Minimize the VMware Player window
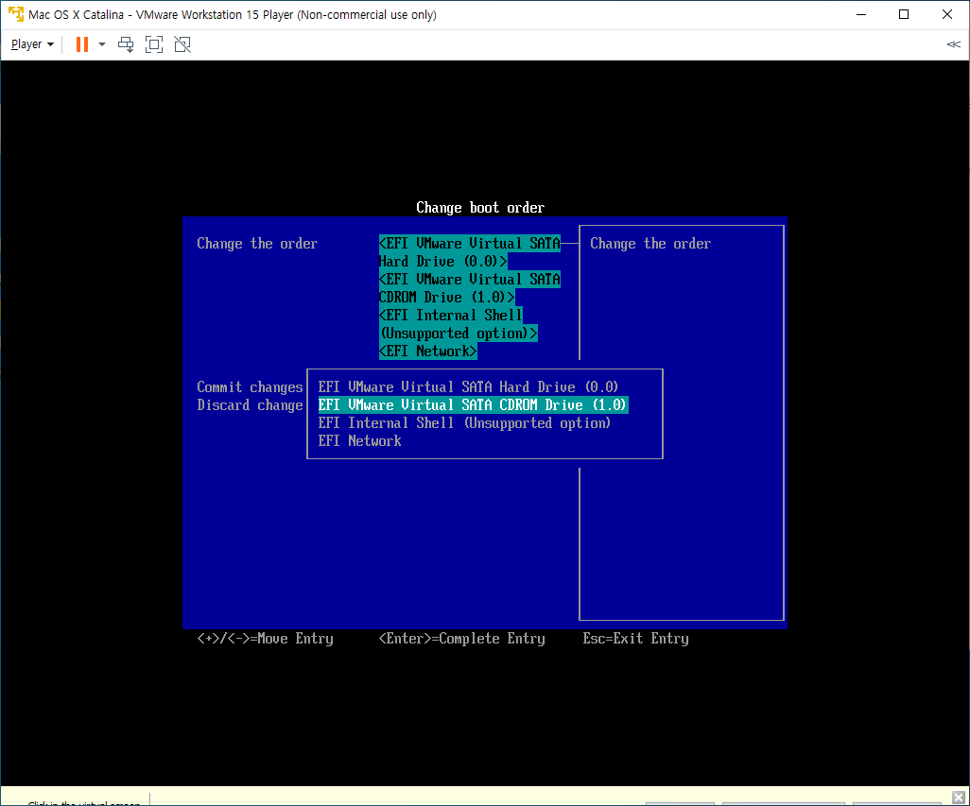Image resolution: width=970 pixels, height=806 pixels. coord(861,14)
